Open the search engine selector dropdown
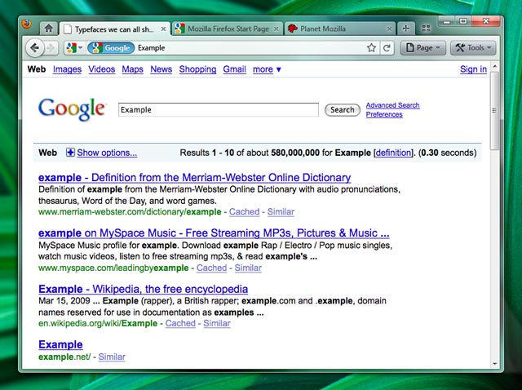 74,48
